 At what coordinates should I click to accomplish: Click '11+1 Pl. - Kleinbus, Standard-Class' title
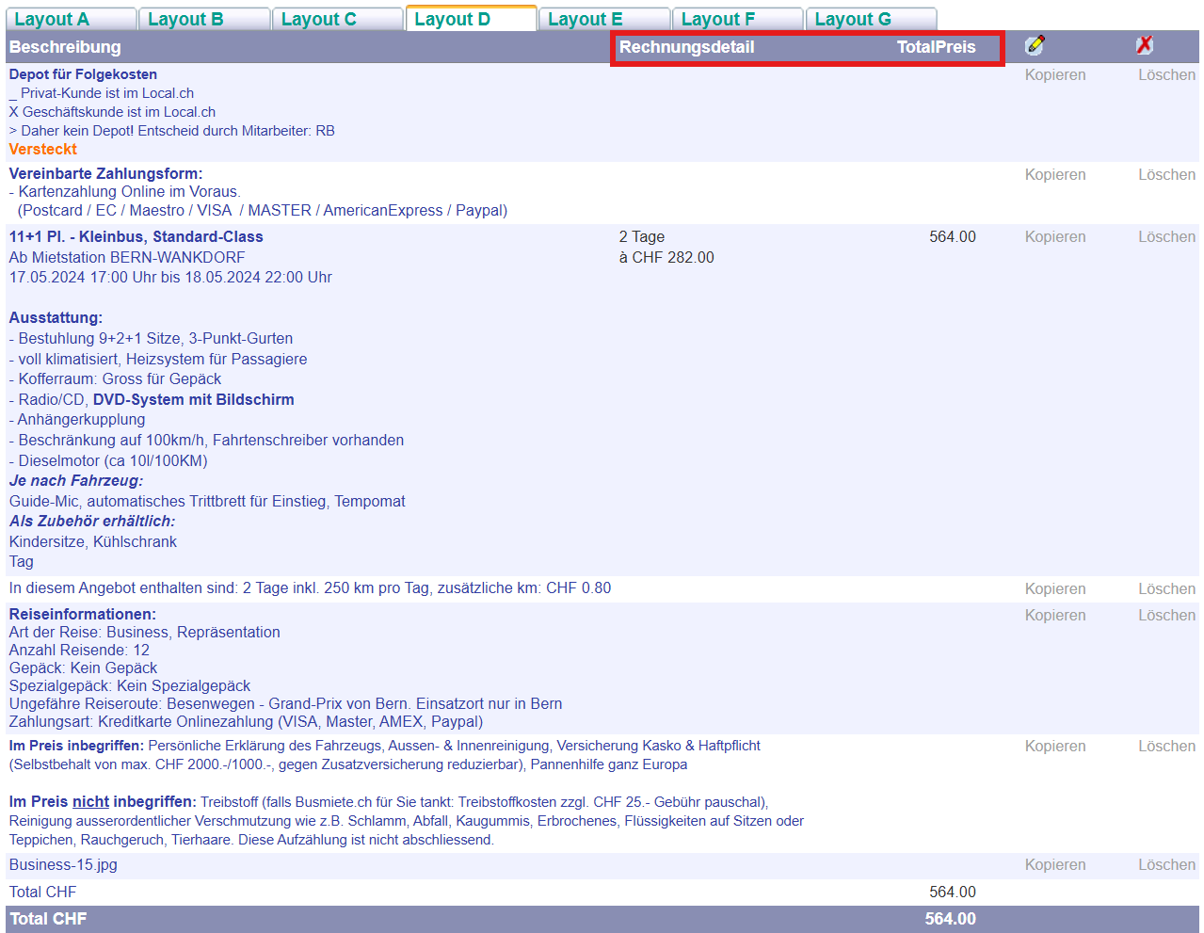click(x=136, y=237)
